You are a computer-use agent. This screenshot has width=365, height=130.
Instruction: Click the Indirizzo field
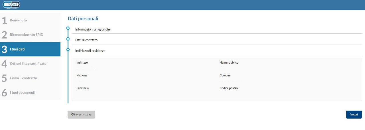click(87, 68)
